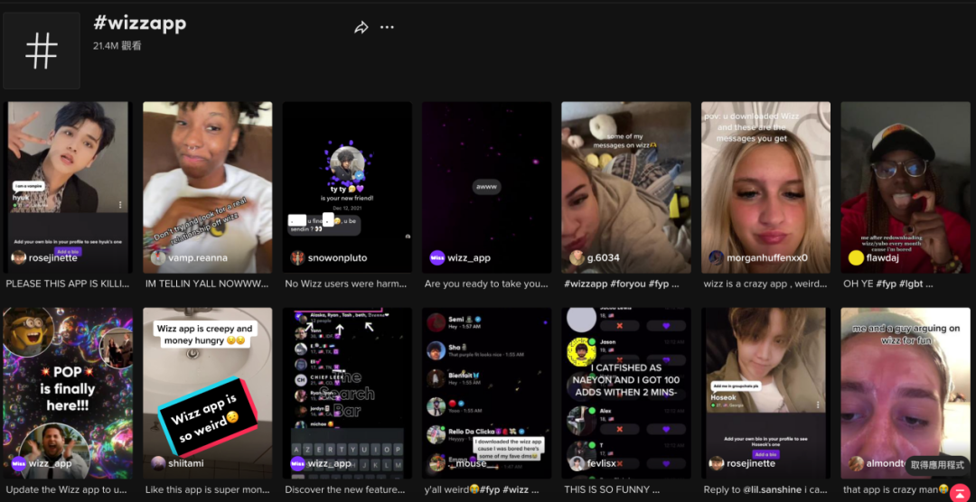
Task: Click caption 'THIS IS SO FUNNY ...'
Action: [612, 489]
